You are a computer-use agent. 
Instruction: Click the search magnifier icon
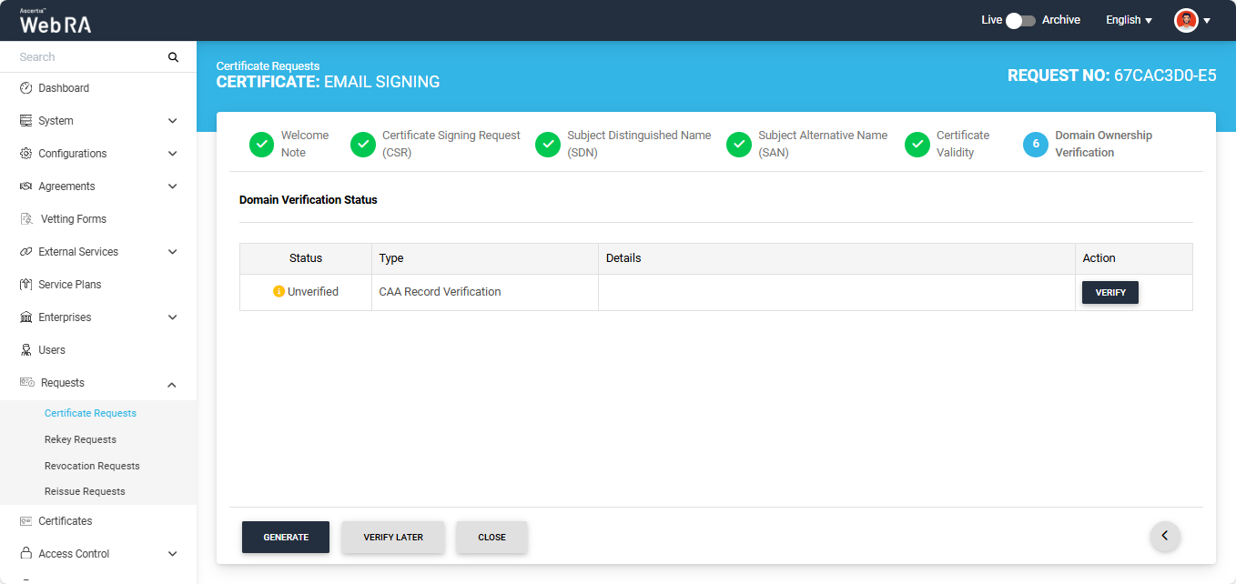(x=173, y=57)
